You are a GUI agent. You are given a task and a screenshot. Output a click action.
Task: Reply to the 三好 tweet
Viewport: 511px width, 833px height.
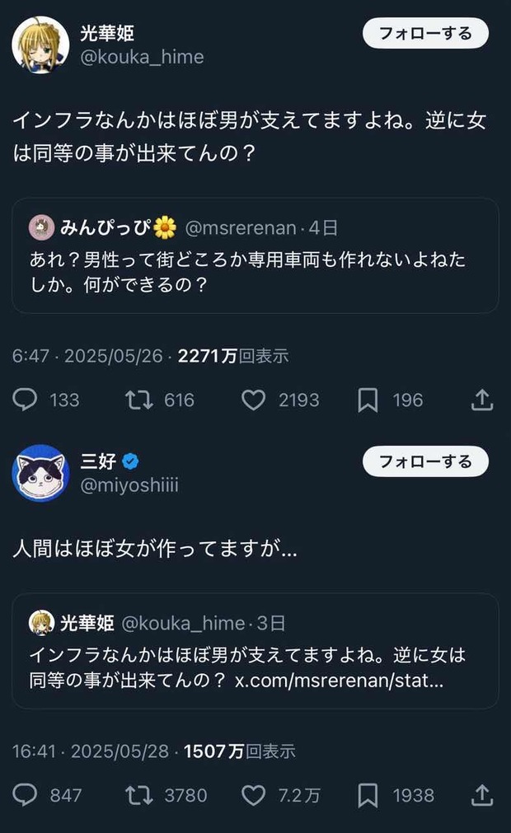(x=26, y=794)
